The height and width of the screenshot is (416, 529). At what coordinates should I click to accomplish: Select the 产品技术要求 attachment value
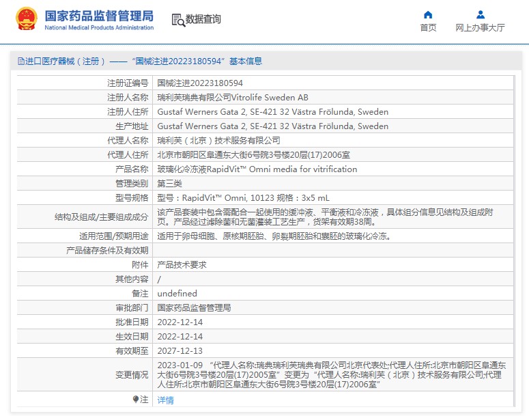click(x=182, y=265)
